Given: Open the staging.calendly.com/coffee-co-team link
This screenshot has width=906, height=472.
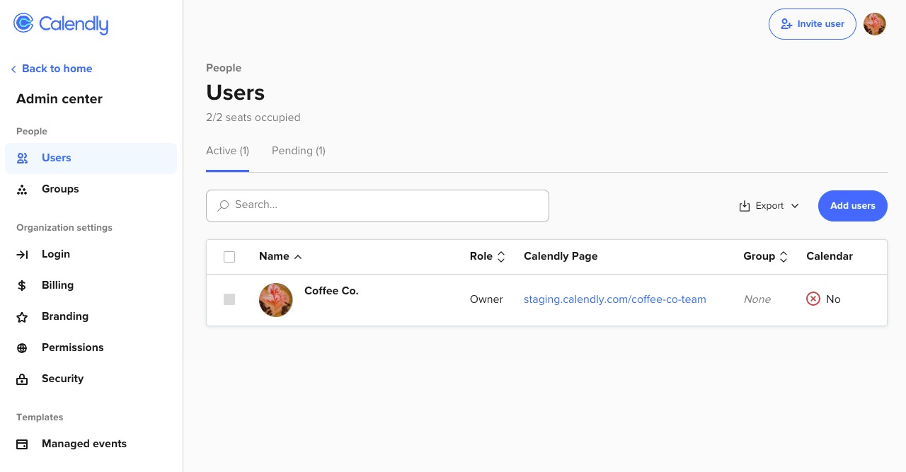Looking at the screenshot, I should click(x=614, y=299).
